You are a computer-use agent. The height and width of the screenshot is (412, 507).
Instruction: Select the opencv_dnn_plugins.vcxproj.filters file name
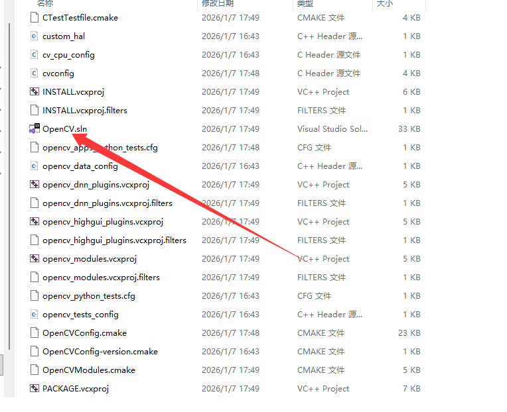tap(108, 203)
